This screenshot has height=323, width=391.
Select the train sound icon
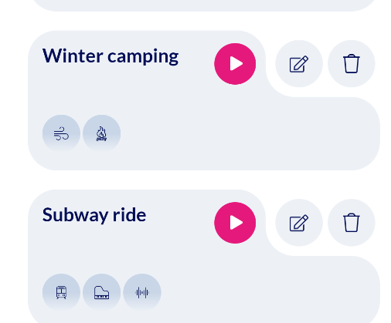(x=61, y=292)
